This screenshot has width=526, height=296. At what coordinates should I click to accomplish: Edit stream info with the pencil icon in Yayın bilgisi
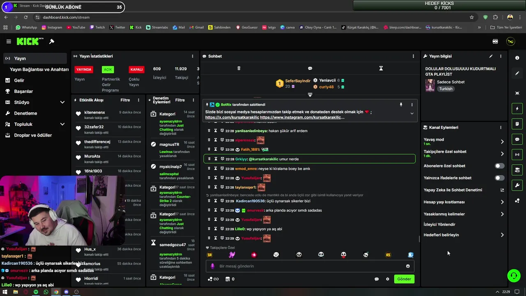[491, 56]
